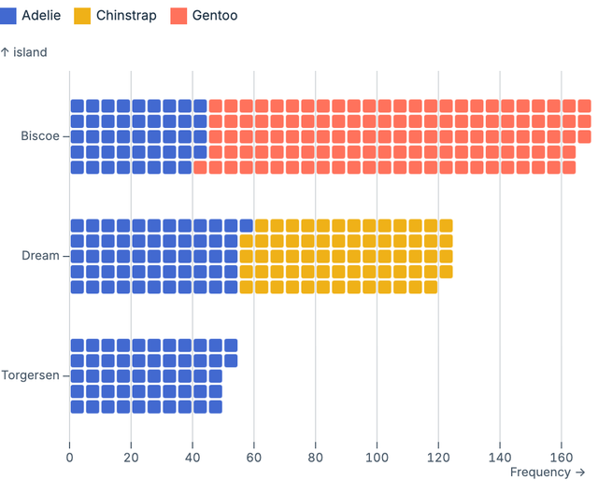Click the 0 tick on frequency axis
Image resolution: width=598 pixels, height=494 pixels.
[70, 458]
